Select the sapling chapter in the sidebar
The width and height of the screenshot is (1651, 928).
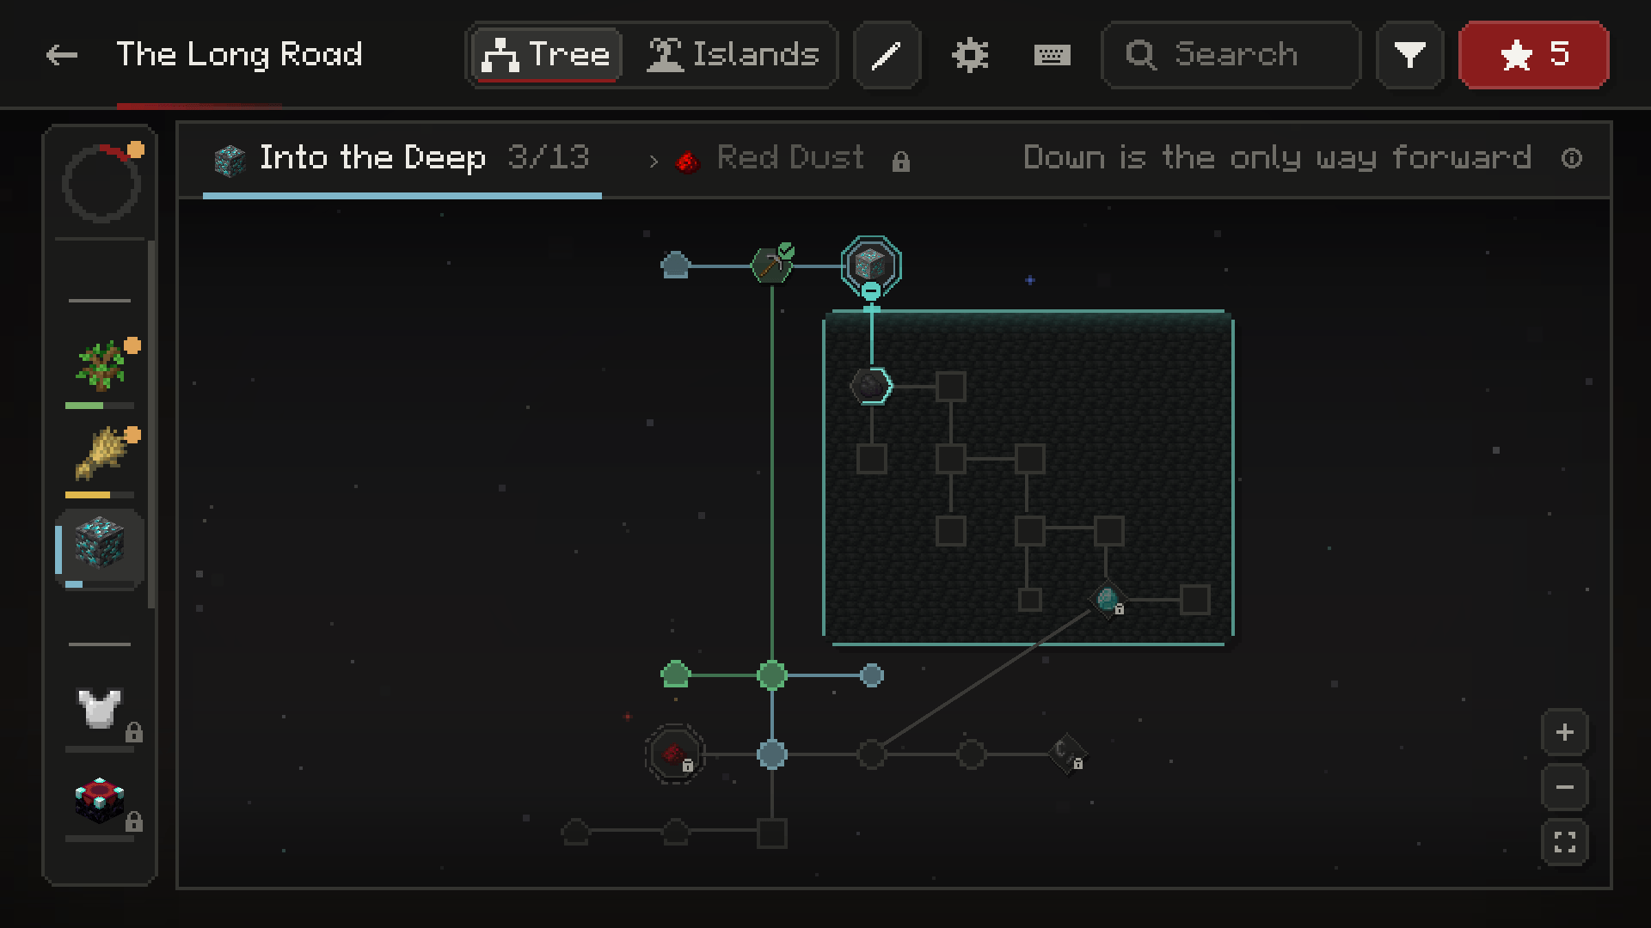coord(101,365)
